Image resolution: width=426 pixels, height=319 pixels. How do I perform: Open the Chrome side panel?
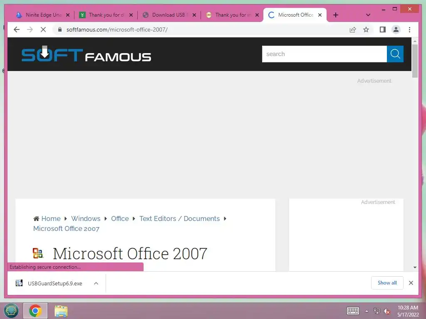[x=383, y=29]
